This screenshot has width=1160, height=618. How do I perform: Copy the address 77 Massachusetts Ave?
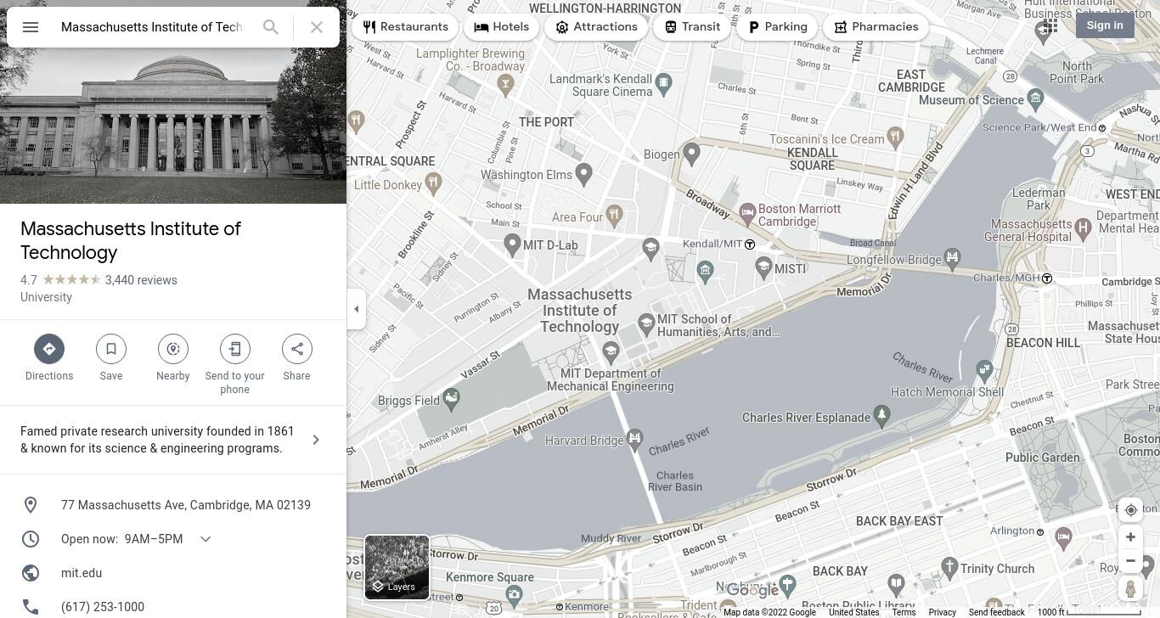tap(186, 505)
